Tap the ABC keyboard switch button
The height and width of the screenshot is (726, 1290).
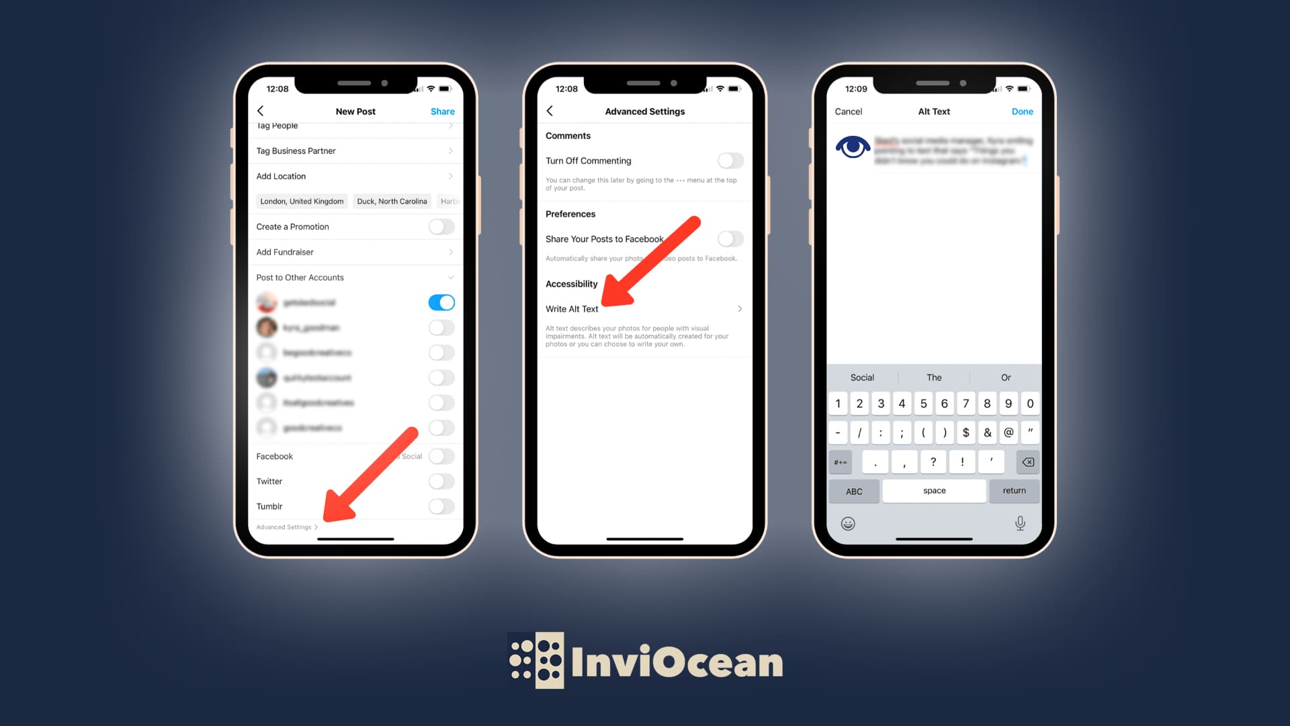pos(854,490)
